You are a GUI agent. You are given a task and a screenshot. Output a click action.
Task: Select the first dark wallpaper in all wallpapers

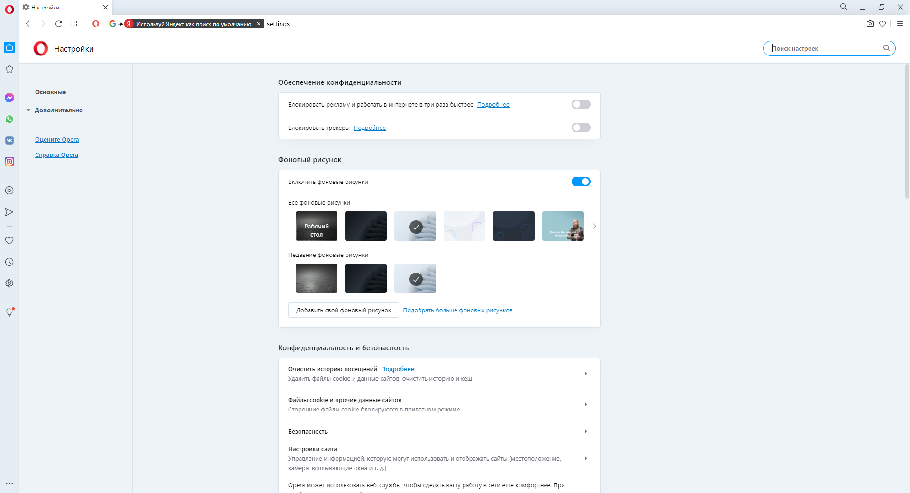click(366, 226)
